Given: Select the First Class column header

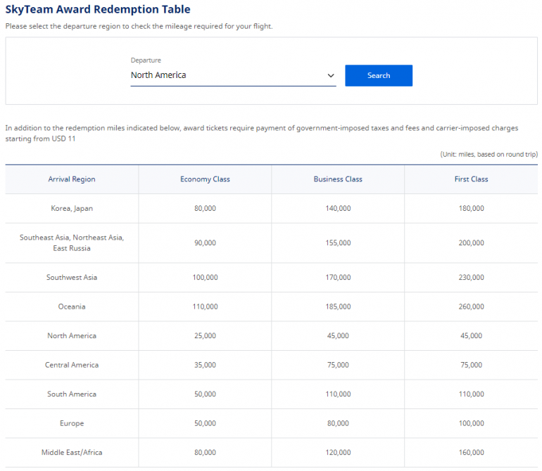Looking at the screenshot, I should coord(471,179).
